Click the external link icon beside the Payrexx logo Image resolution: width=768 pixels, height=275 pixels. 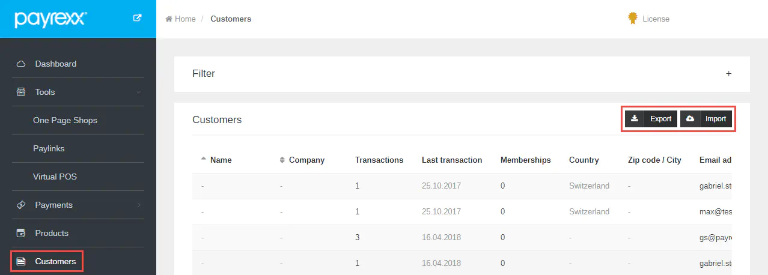tap(137, 18)
